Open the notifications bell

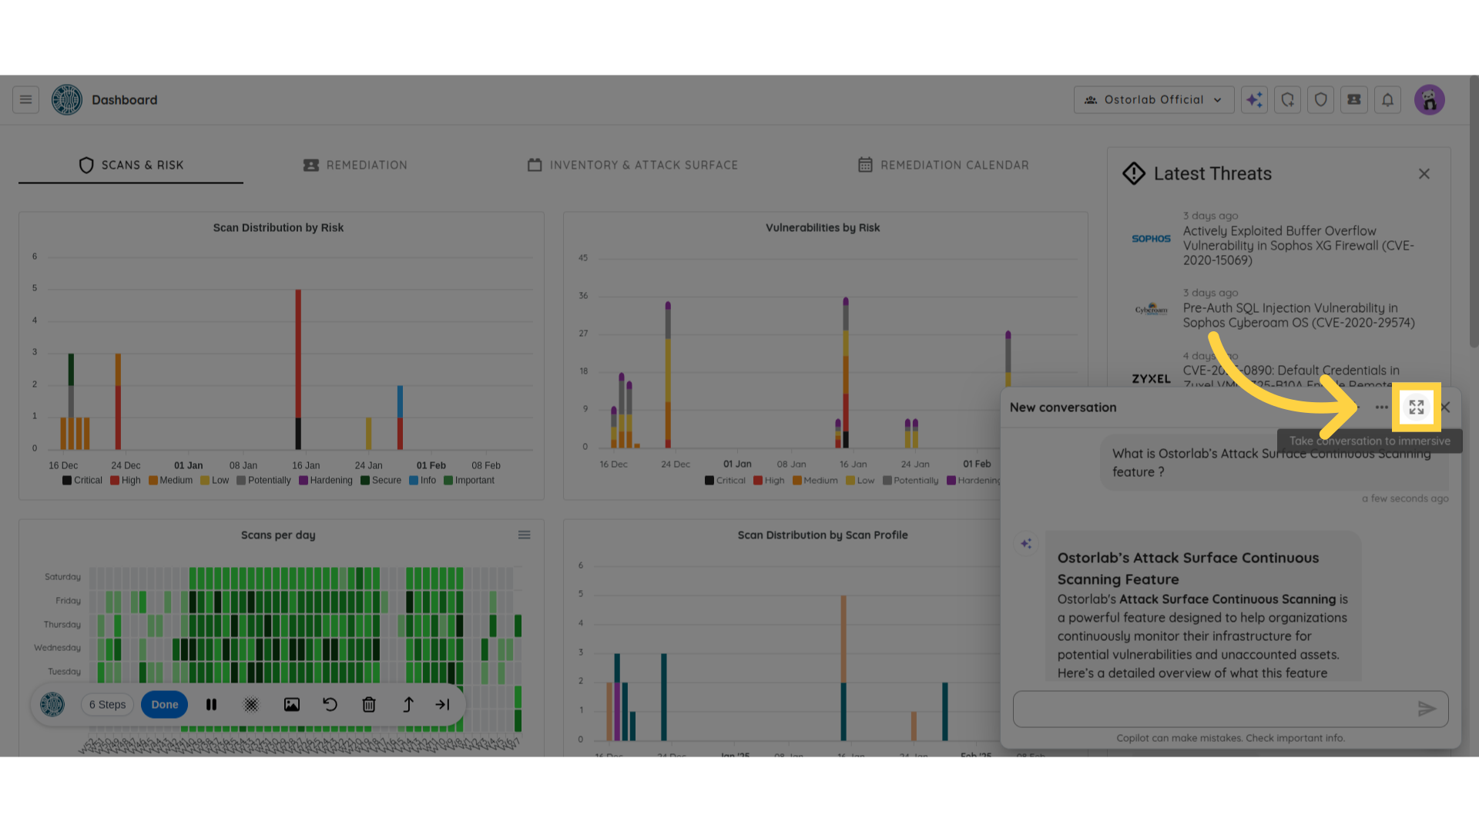pyautogui.click(x=1387, y=99)
